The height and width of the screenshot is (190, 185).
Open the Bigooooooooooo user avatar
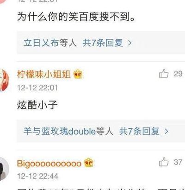4,169
